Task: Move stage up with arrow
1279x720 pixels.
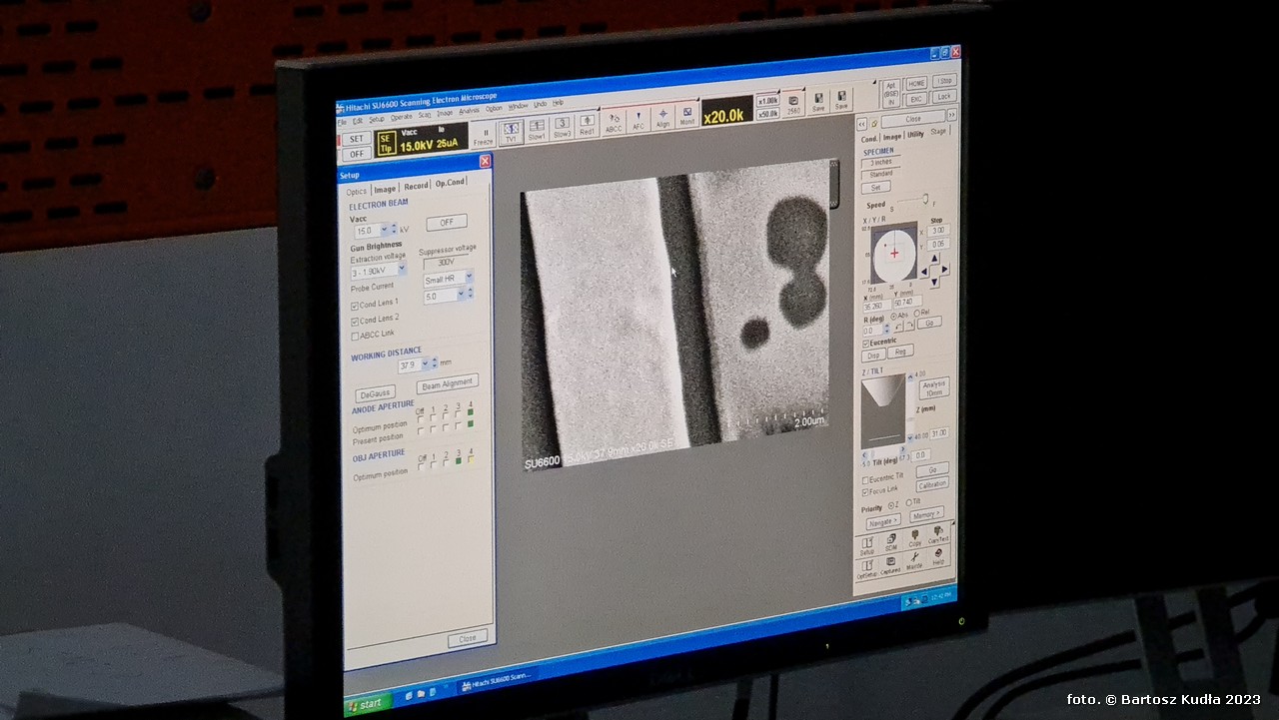Action: (x=934, y=259)
